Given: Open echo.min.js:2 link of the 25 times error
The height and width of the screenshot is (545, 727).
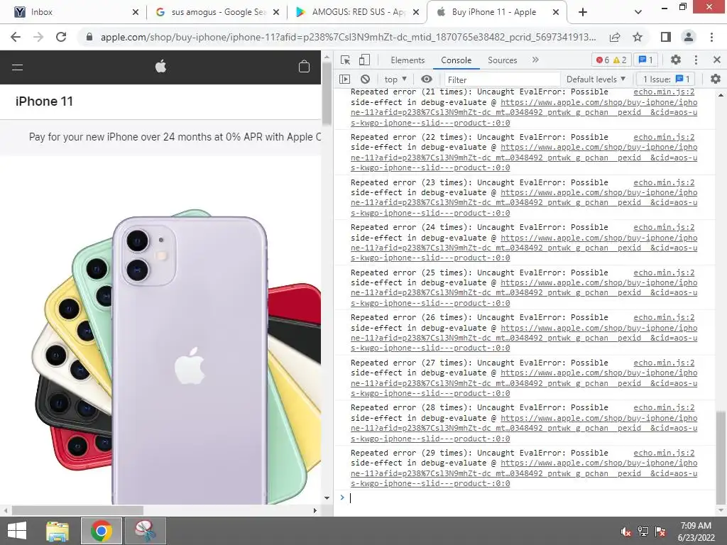Looking at the screenshot, I should pyautogui.click(x=664, y=272).
